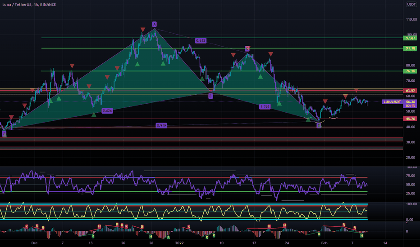Click the Feb date on time axis

(x=324, y=243)
